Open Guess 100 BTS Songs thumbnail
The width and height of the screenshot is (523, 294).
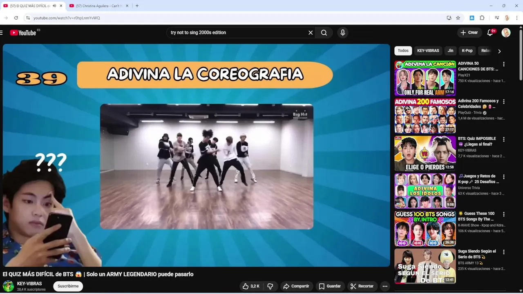(x=425, y=229)
